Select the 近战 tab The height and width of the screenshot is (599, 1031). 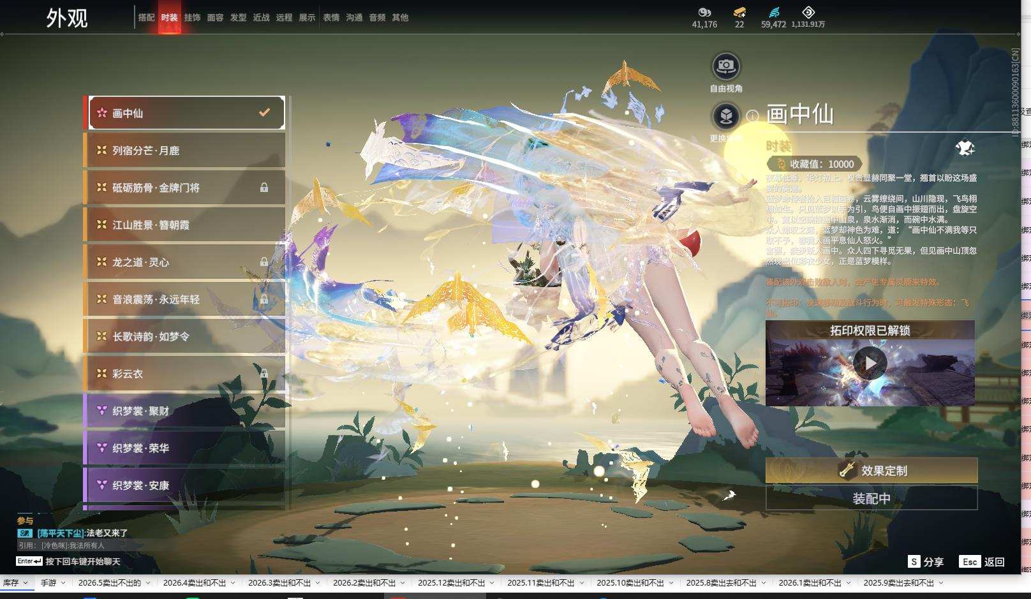pyautogui.click(x=261, y=17)
